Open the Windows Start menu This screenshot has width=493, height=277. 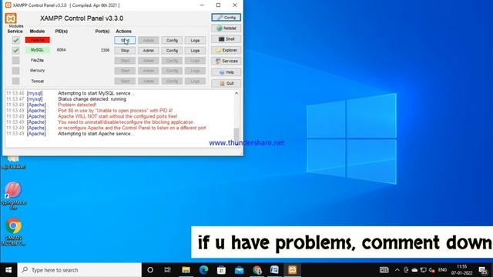coord(8,270)
